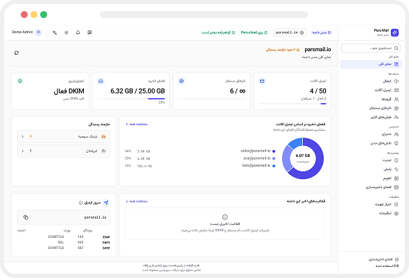Viewport: 409px width, 278px height.
Task: Click the تقویم calendar sidebar icon
Action: 397,178
